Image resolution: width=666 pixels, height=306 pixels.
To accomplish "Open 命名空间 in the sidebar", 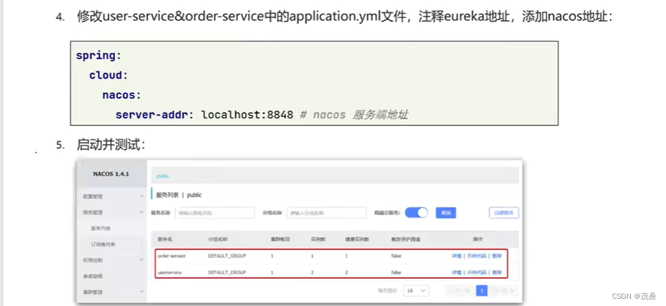I will coord(93,276).
